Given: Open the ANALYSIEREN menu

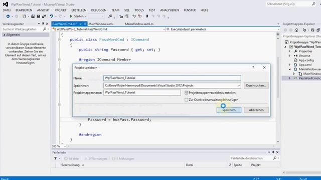Looking at the screenshot, I should (x=170, y=10).
